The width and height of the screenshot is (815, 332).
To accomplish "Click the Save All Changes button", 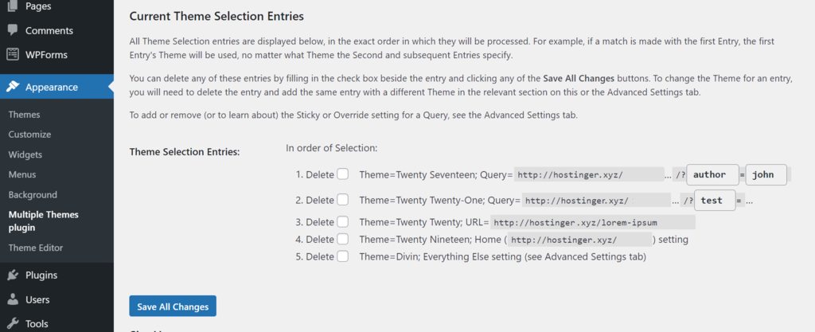I will tap(173, 307).
